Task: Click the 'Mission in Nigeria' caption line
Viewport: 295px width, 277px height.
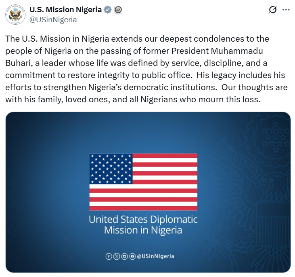Action: 143,230
